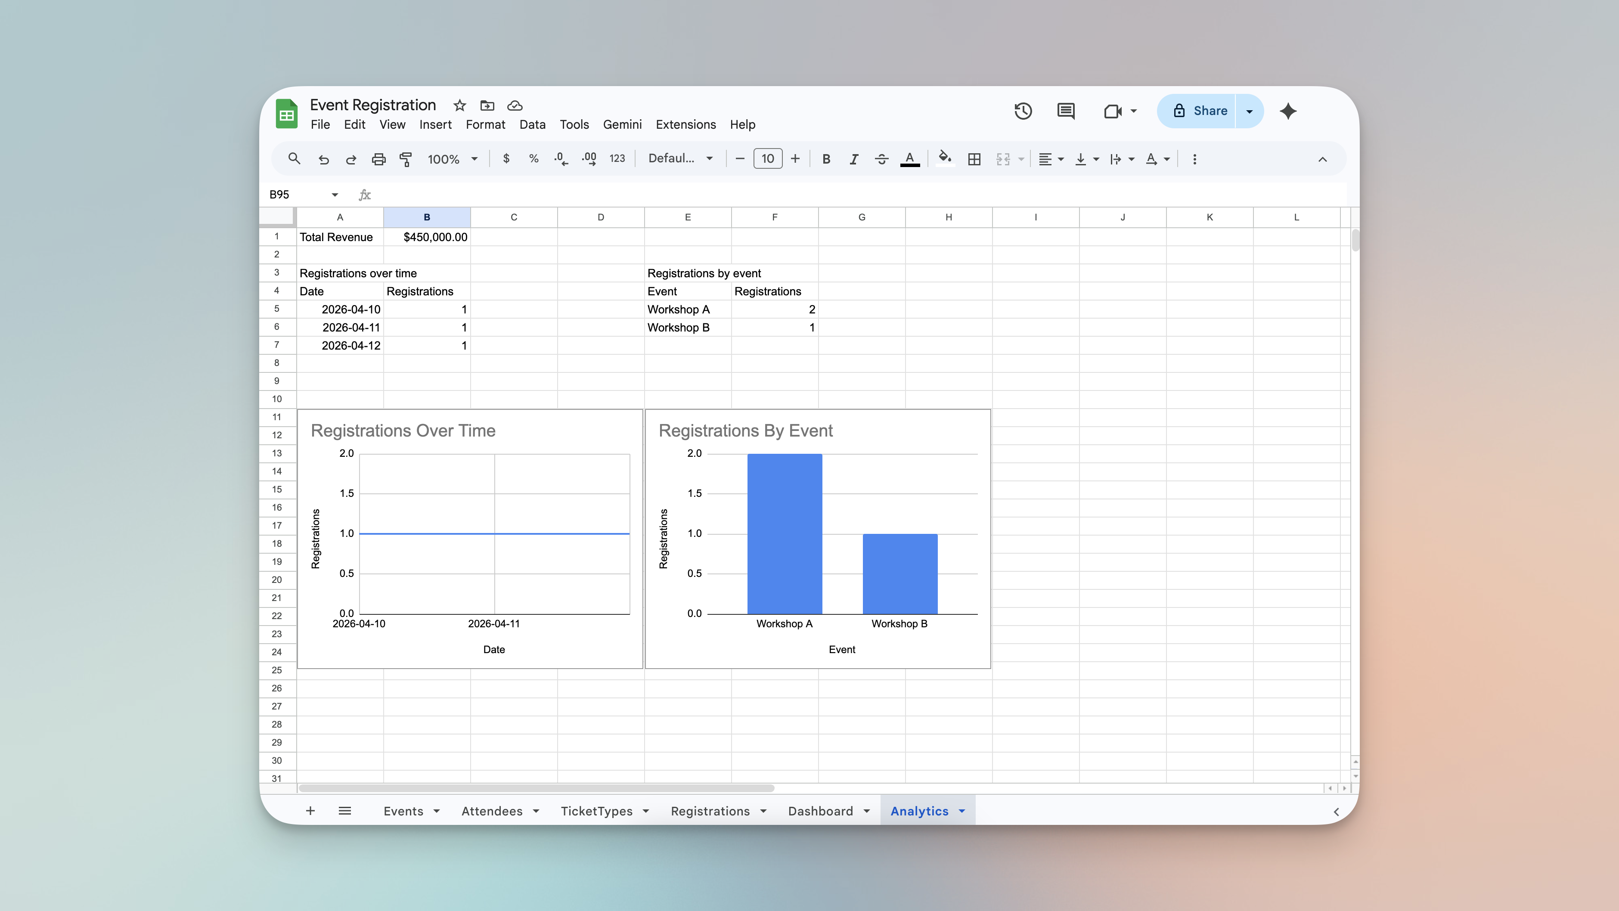
Task: Decrease font size with minus button
Action: [x=740, y=159]
